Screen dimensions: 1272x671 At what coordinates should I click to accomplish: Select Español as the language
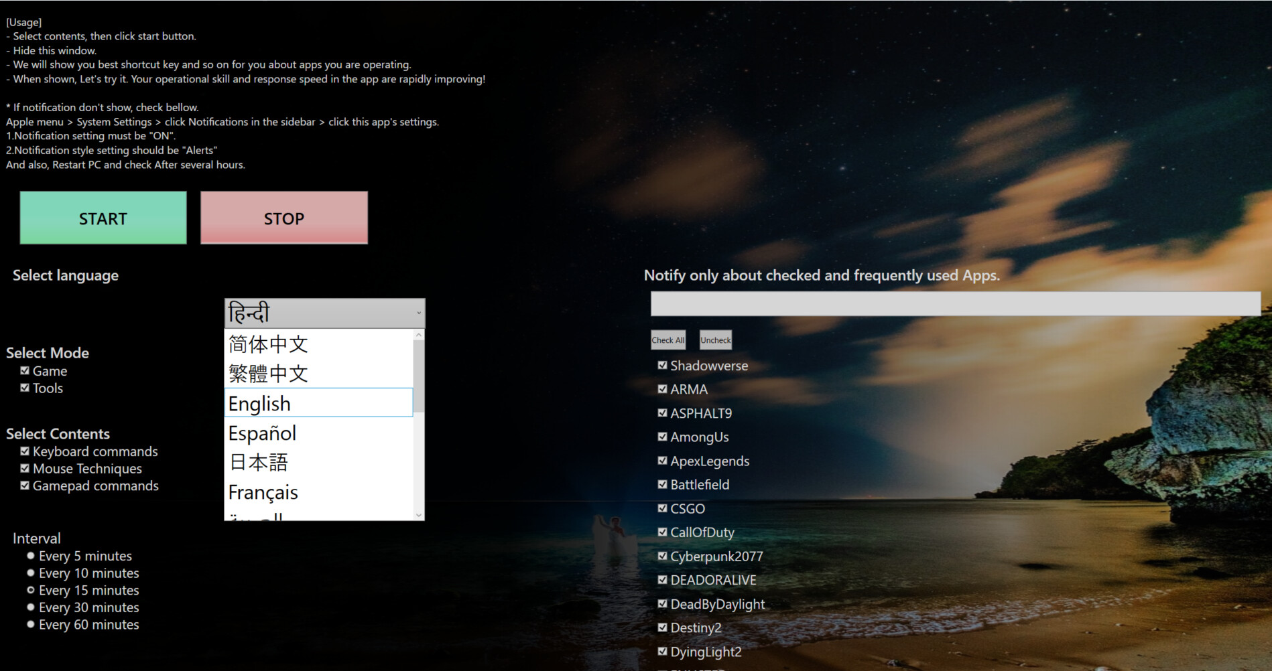262,433
